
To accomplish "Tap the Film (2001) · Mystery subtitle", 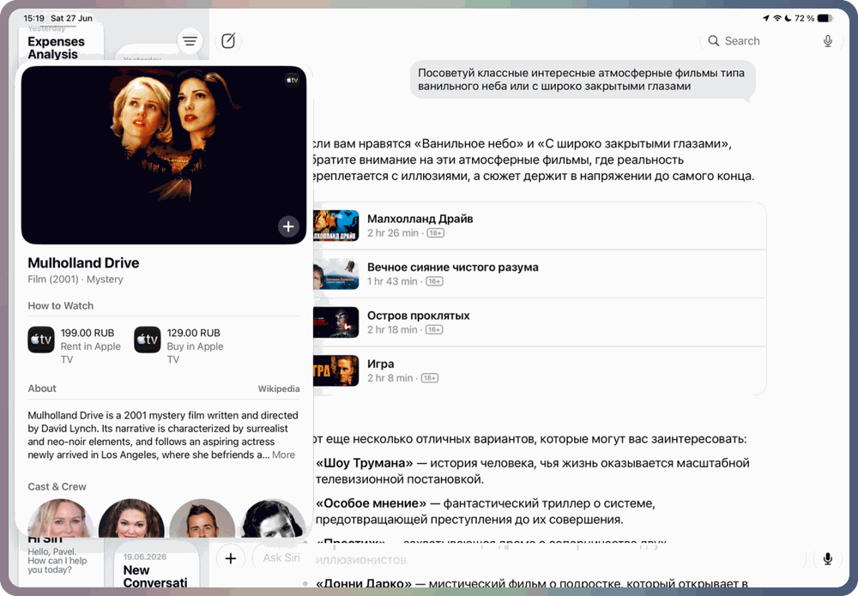I will tap(76, 280).
